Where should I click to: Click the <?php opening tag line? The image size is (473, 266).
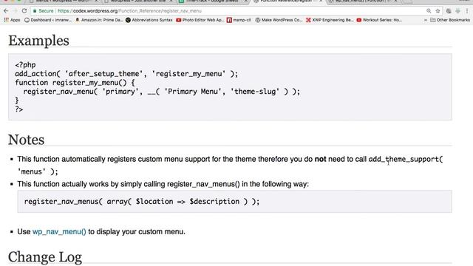coord(25,65)
